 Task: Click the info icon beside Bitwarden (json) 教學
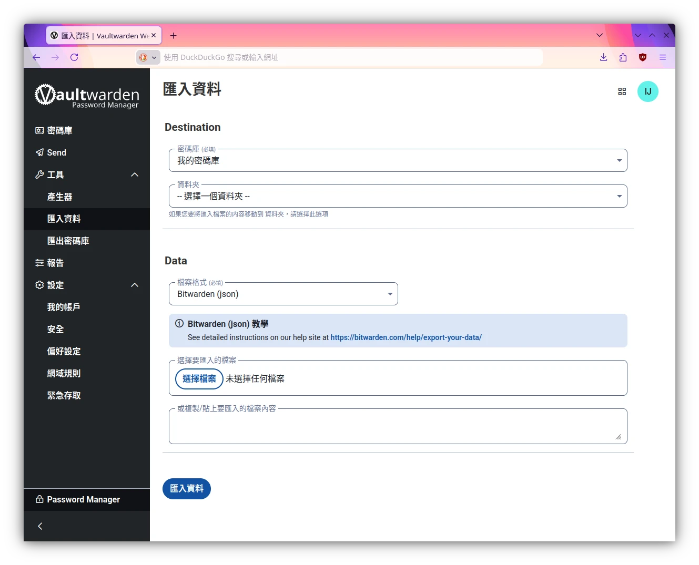(179, 324)
